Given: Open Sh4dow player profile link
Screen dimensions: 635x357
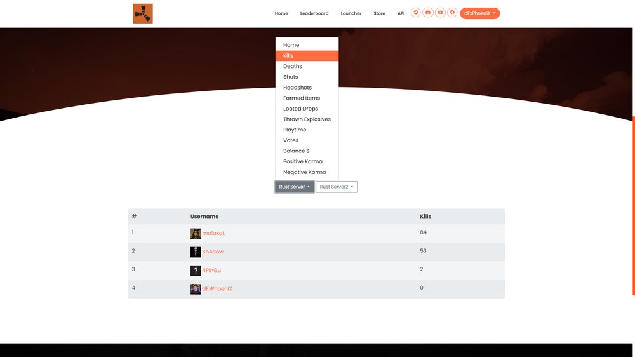Looking at the screenshot, I should tap(213, 252).
